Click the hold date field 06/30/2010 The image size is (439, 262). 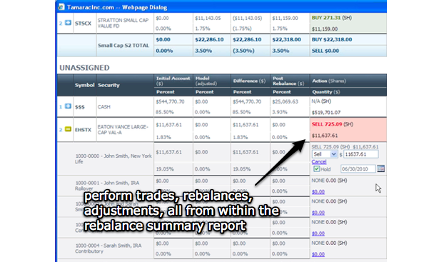click(x=358, y=168)
